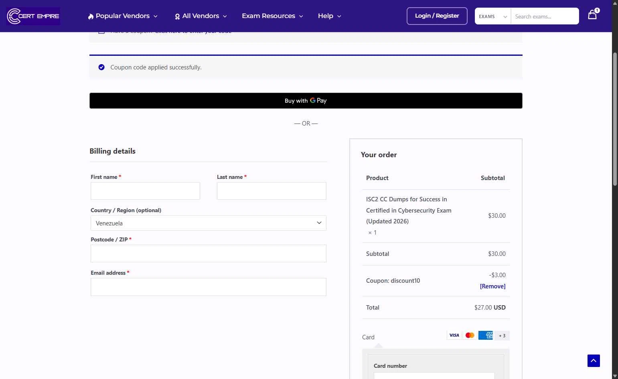This screenshot has height=379, width=618.
Task: Expand the Help menu chevron
Action: (339, 16)
